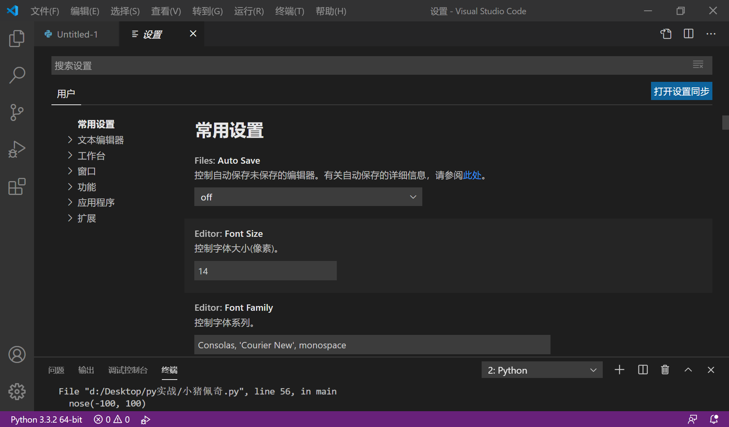Viewport: 729px width, 427px height.
Task: Click the errors and warnings status bar item
Action: [112, 419]
